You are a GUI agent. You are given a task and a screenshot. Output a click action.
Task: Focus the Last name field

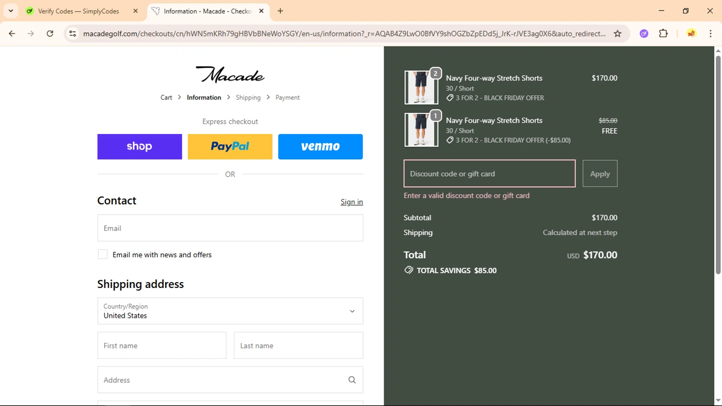click(298, 345)
